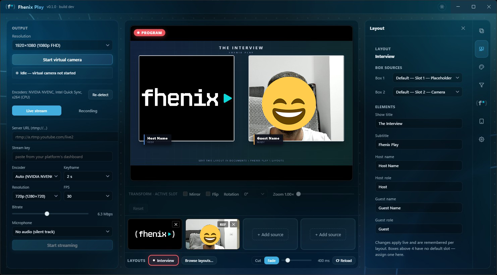Click the PROGRAM indicator badge
Image resolution: width=497 pixels, height=275 pixels.
150,33
